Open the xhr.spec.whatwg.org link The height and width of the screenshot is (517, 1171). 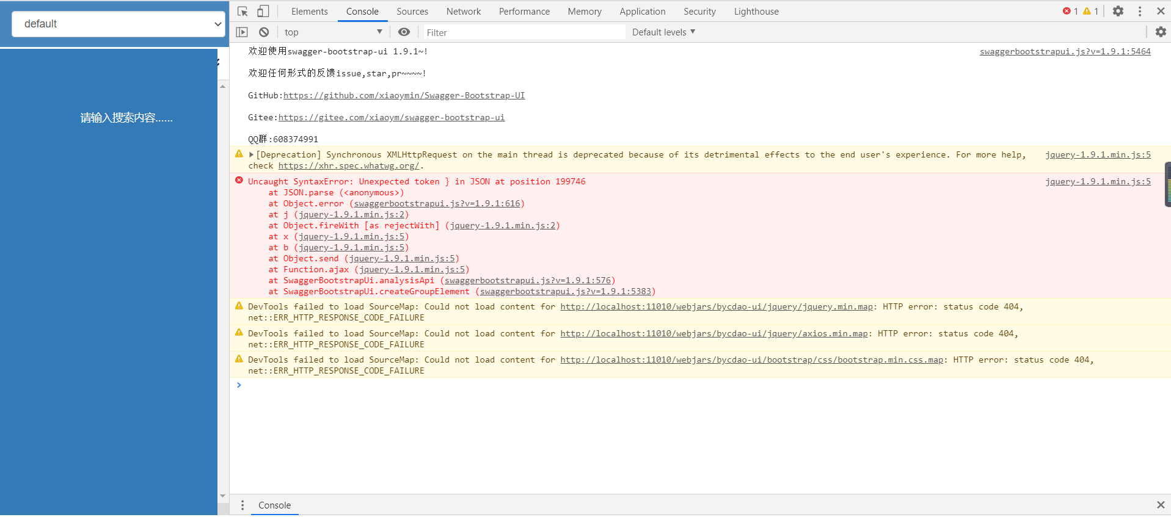349,165
